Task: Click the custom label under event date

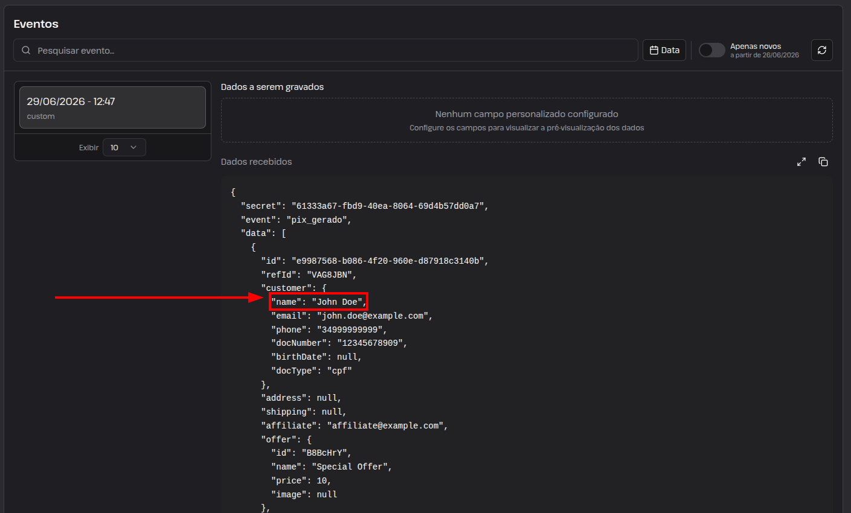Action: pos(40,116)
